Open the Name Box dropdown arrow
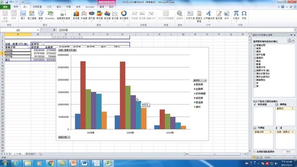The width and height of the screenshot is (297, 167). tap(38, 30)
